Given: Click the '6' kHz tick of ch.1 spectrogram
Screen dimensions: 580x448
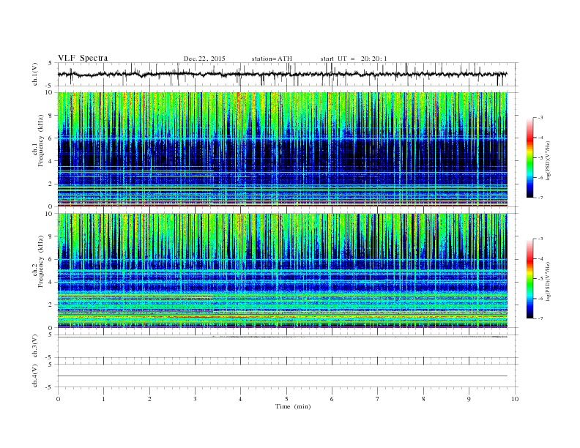Looking at the screenshot, I should [x=51, y=138].
